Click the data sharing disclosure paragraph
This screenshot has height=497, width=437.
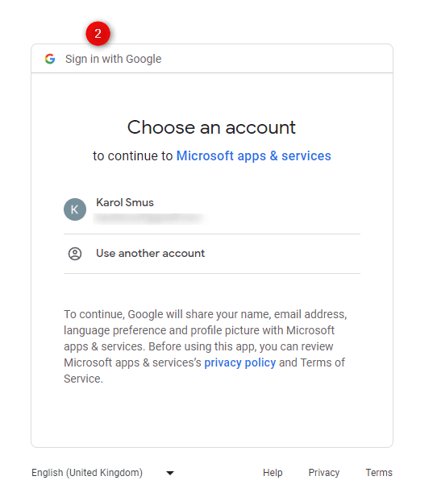coord(206,346)
